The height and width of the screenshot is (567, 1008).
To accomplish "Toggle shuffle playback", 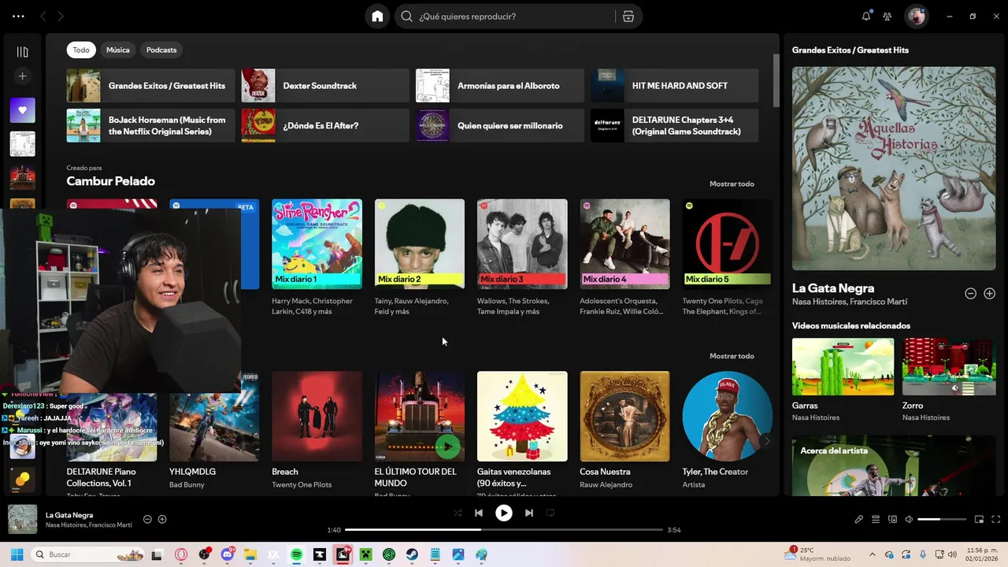I will click(x=458, y=513).
